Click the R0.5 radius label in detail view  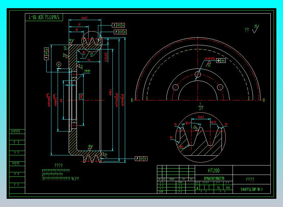[182, 147]
